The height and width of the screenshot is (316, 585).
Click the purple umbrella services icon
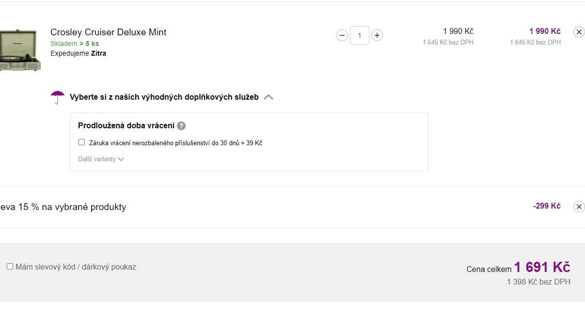58,97
